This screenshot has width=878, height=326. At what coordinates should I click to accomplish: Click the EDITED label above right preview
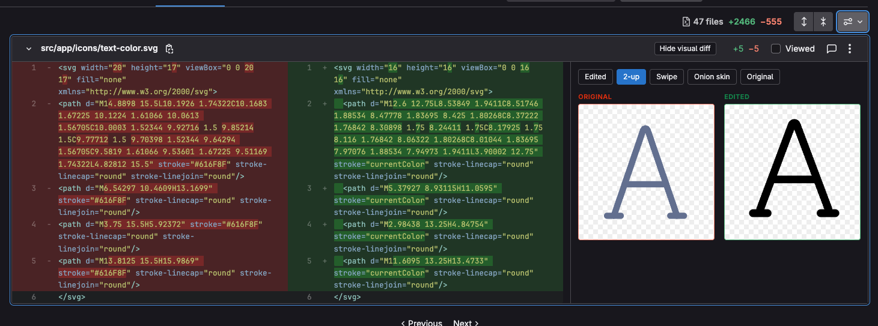[x=737, y=97]
